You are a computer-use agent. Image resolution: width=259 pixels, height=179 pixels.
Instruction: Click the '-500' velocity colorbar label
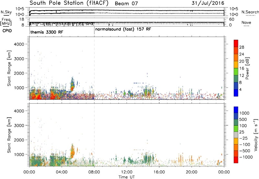click(244, 151)
